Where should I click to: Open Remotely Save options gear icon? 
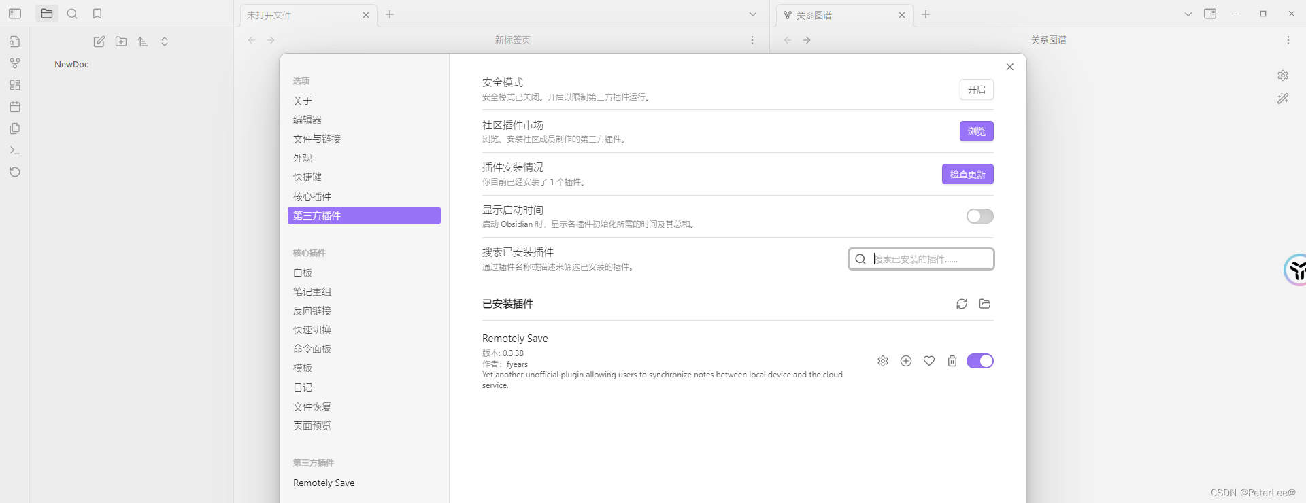click(883, 361)
